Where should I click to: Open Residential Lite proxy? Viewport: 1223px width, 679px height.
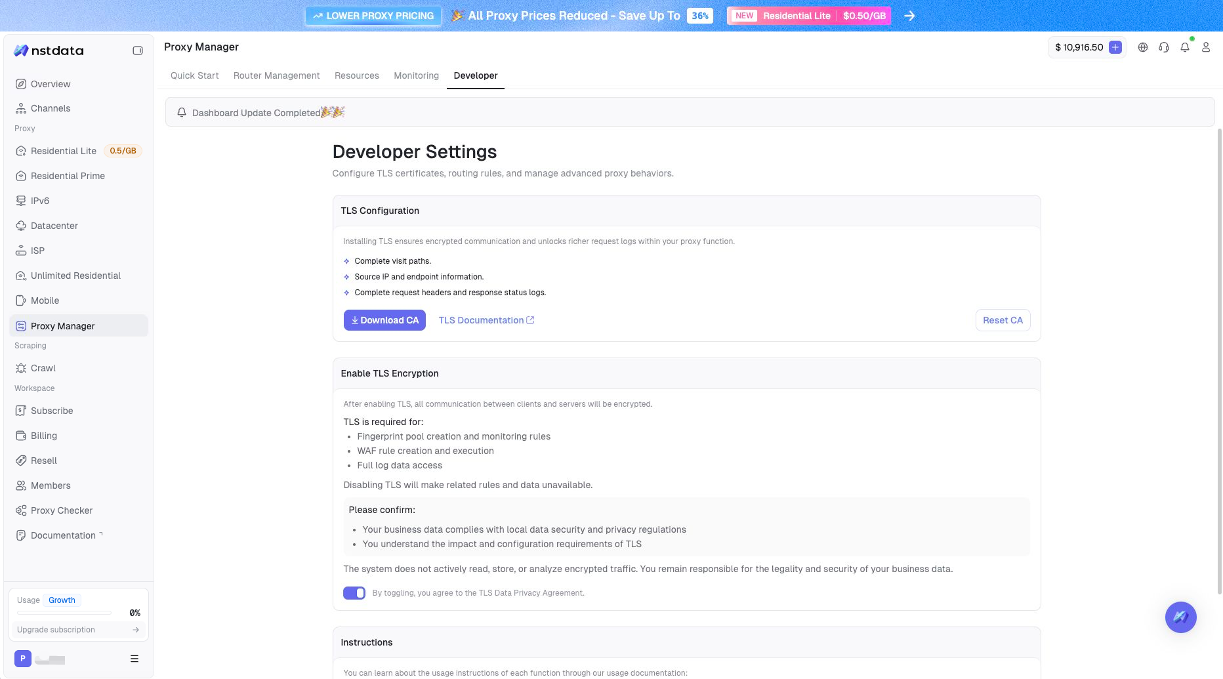79,151
